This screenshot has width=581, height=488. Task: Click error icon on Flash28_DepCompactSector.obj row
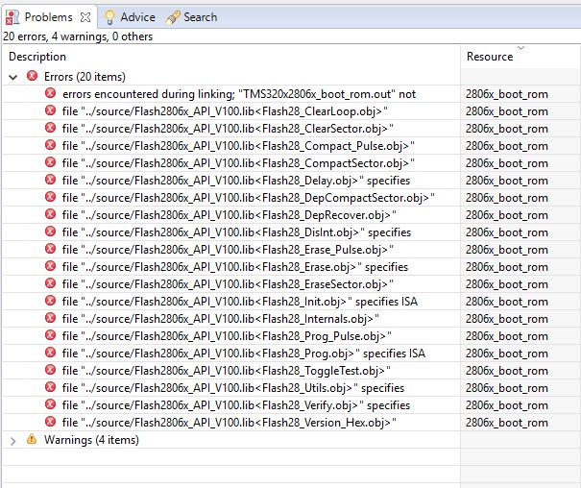[x=50, y=197]
